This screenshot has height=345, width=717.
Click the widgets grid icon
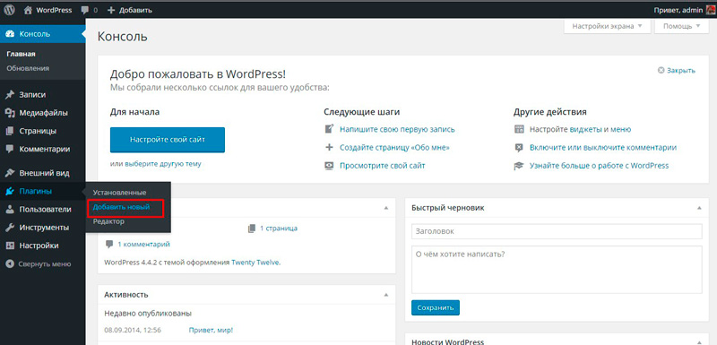519,129
